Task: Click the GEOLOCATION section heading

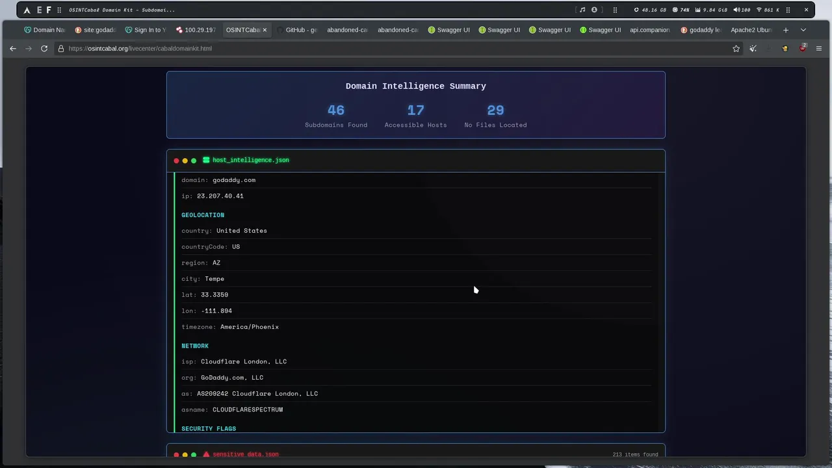Action: (x=203, y=215)
